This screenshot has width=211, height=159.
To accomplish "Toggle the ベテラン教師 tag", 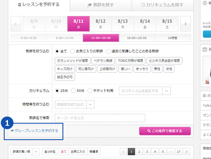I will pyautogui.click(x=103, y=61).
